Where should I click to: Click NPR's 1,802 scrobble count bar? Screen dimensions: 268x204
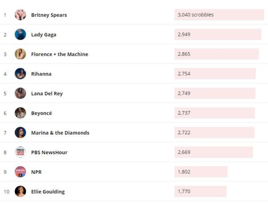tap(201, 172)
